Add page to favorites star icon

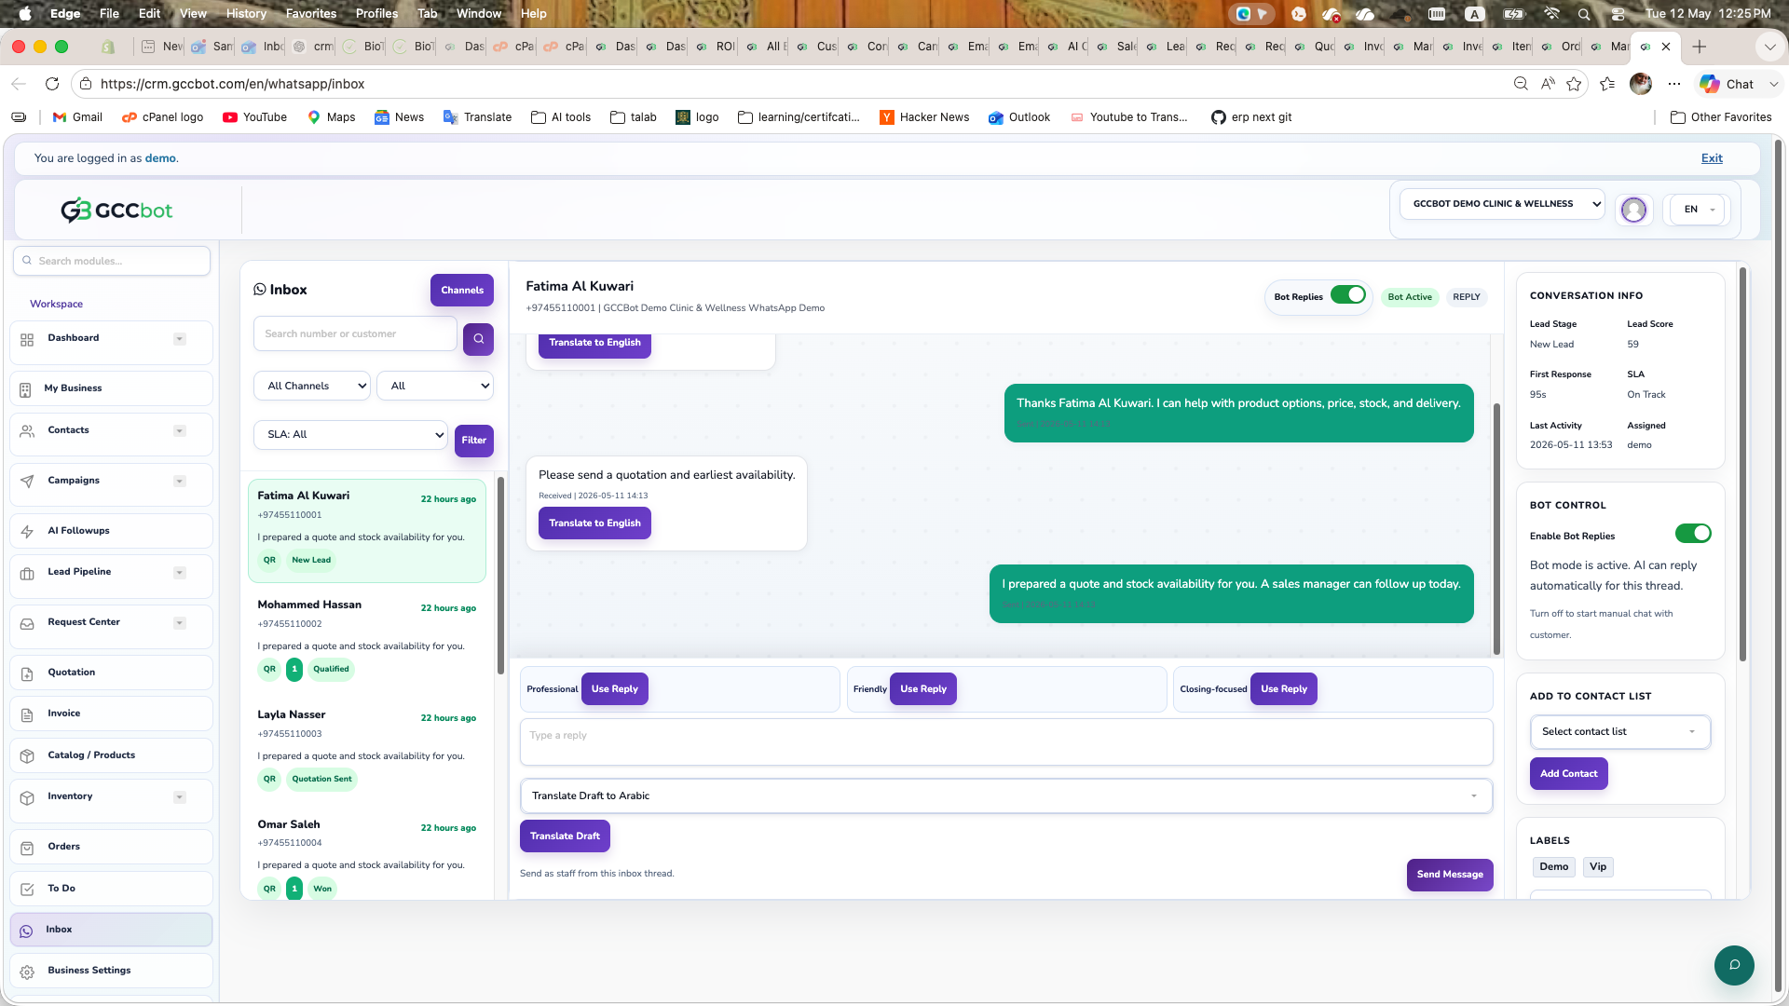pos(1574,84)
